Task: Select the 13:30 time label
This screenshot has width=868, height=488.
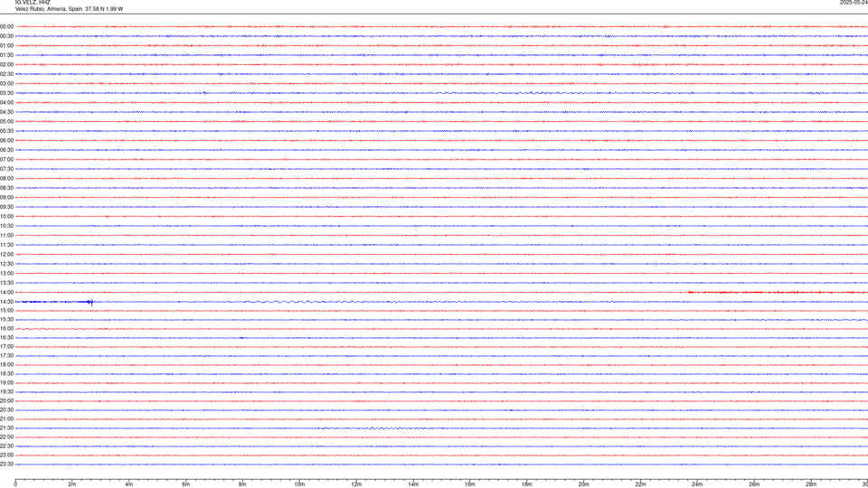Action: 6,283
